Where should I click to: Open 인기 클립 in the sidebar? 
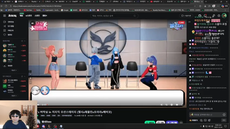pos(9,26)
